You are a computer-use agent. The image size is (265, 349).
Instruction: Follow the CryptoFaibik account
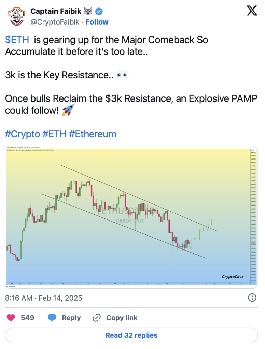coord(97,22)
